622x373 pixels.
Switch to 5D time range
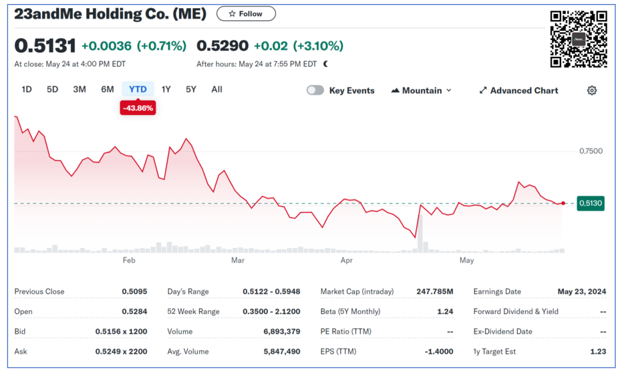pos(52,89)
